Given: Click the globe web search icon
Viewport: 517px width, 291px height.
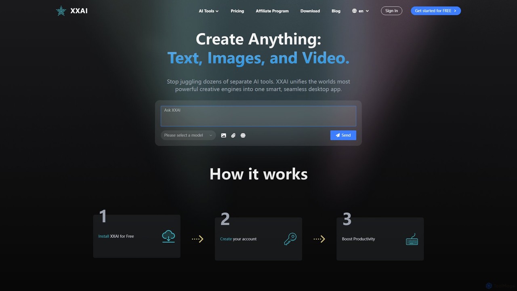Looking at the screenshot, I should (243, 135).
